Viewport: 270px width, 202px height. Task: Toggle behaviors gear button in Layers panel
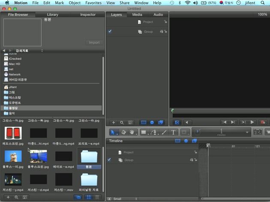[x=152, y=122]
